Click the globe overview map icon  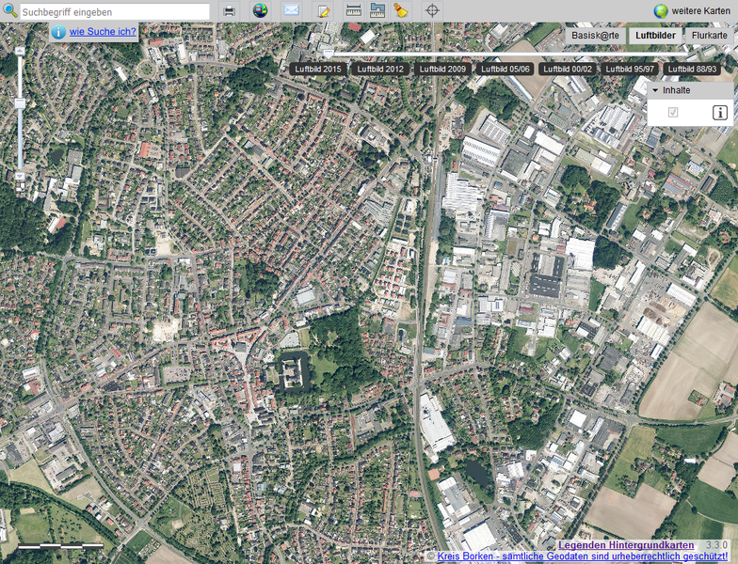coord(260,10)
